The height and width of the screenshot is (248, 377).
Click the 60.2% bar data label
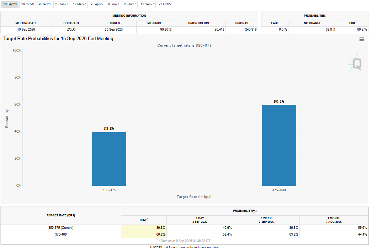279,102
